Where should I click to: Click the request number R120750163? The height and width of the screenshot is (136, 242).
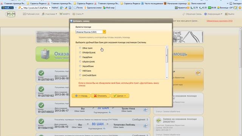[46, 80]
